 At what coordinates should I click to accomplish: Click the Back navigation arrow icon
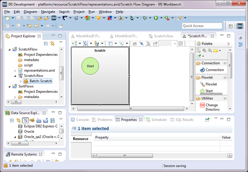click(x=37, y=26)
